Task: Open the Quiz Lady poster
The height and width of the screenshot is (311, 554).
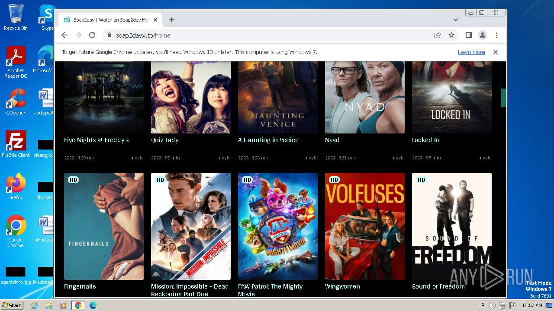Action: point(191,97)
